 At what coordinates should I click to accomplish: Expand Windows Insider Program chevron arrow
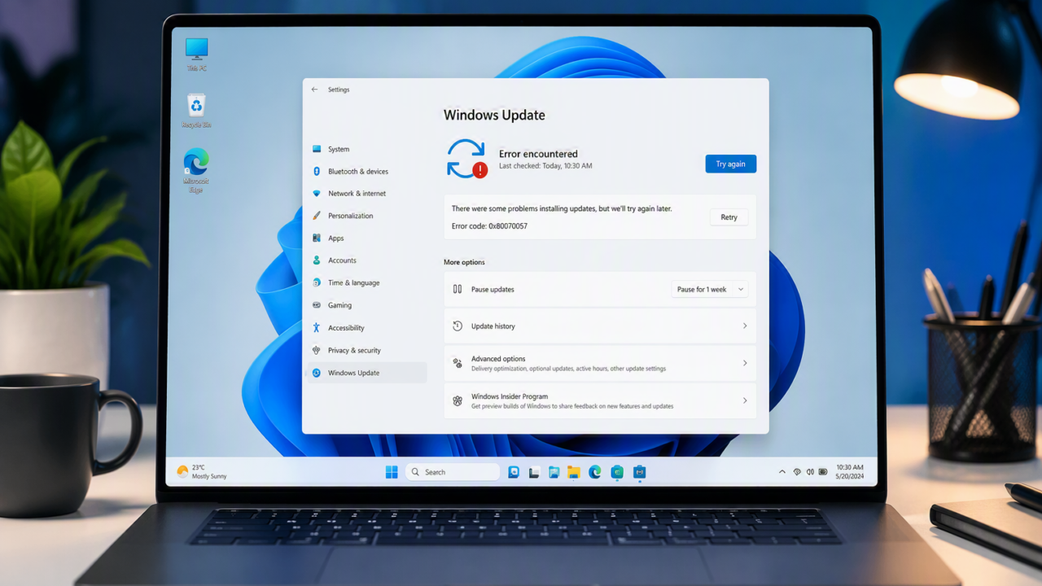(x=745, y=400)
